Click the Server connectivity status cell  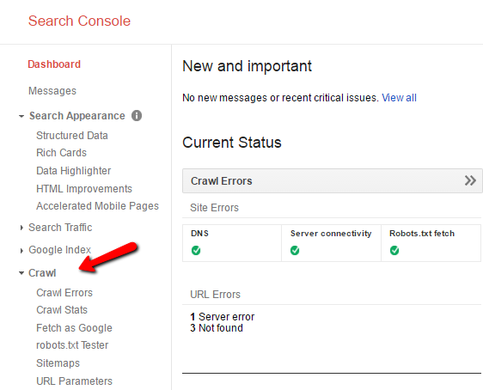pyautogui.click(x=331, y=243)
